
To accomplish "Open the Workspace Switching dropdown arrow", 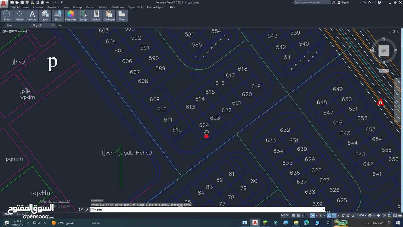I will pyautogui.click(x=374, y=215).
